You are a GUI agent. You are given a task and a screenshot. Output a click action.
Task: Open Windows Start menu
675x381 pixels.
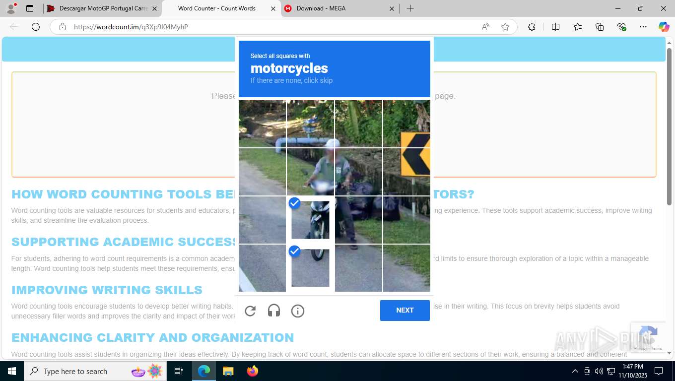coord(12,371)
